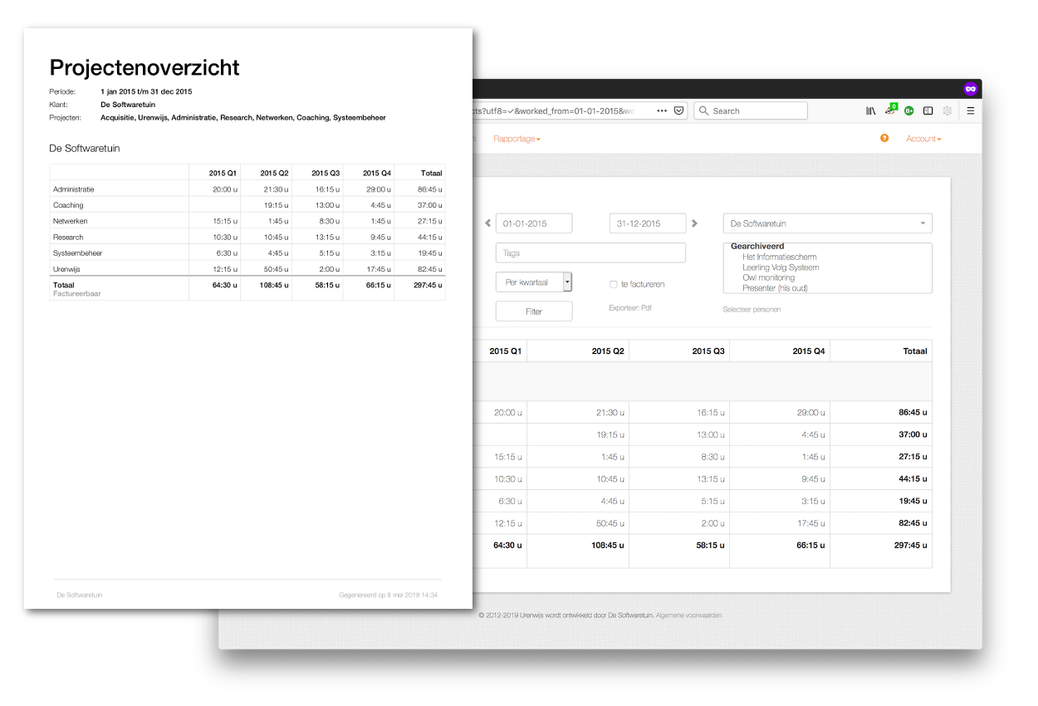Open the Rapportage menu
1038x706 pixels.
[x=517, y=139]
